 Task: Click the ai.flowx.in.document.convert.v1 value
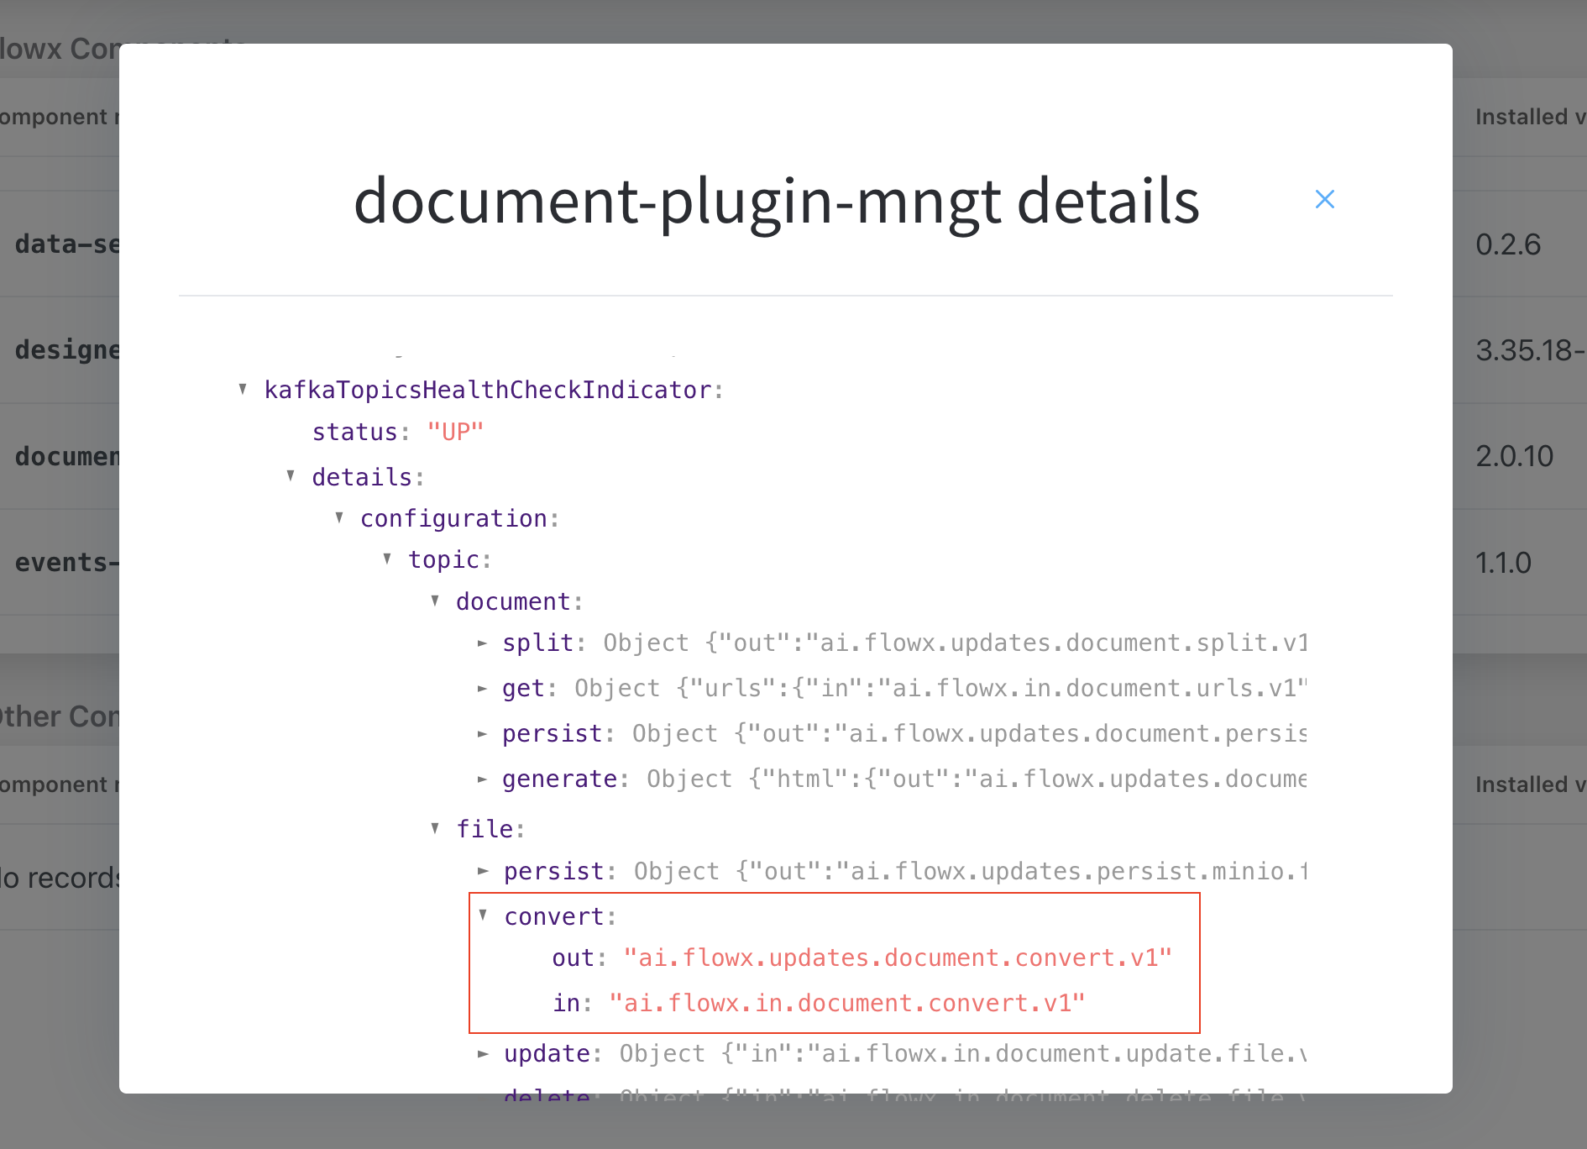pos(847,1003)
